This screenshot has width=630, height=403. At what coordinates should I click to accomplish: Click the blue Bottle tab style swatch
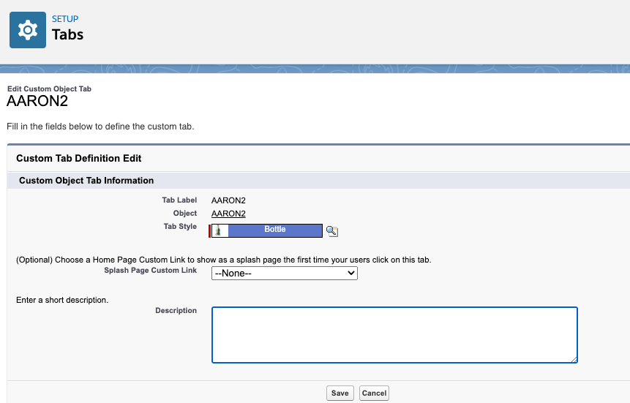point(275,230)
